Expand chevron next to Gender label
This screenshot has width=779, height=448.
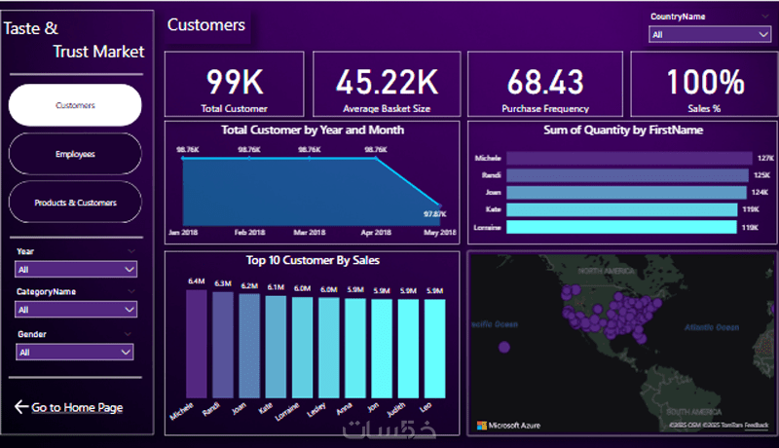128,334
